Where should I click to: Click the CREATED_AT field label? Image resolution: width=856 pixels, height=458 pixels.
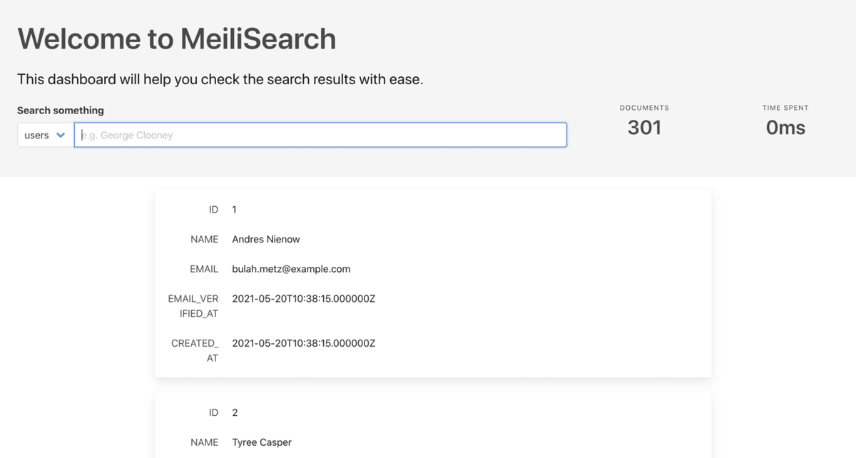click(x=195, y=350)
